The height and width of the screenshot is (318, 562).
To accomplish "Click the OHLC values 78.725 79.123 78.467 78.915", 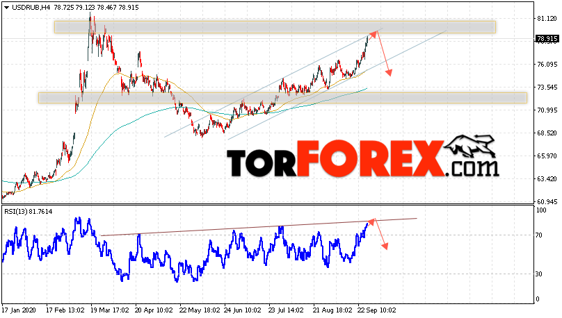I will pyautogui.click(x=96, y=8).
